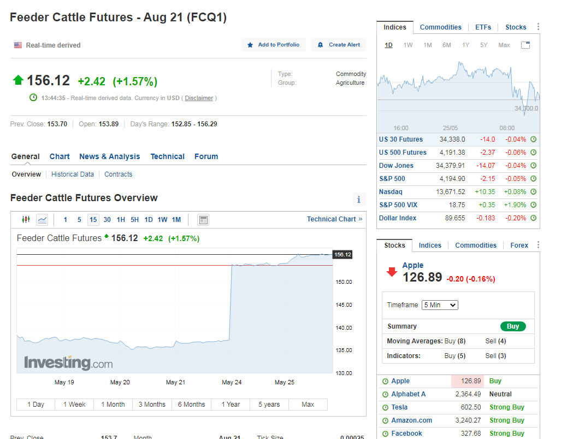Image resolution: width=561 pixels, height=439 pixels.
Task: Click the overview info icon
Action: point(359,200)
